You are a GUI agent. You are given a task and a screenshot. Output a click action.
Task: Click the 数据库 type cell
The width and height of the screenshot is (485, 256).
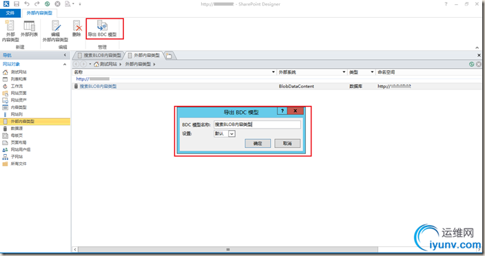[355, 87]
